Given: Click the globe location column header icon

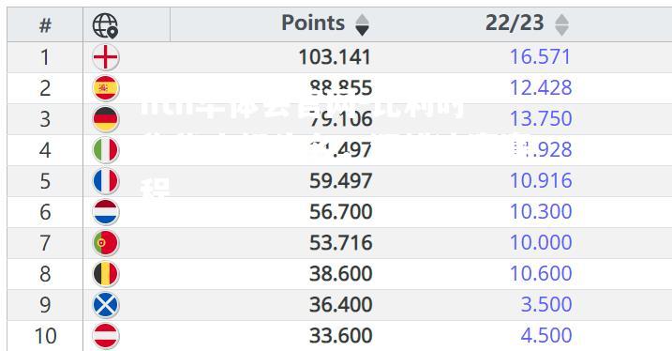Looking at the screenshot, I should tap(105, 25).
